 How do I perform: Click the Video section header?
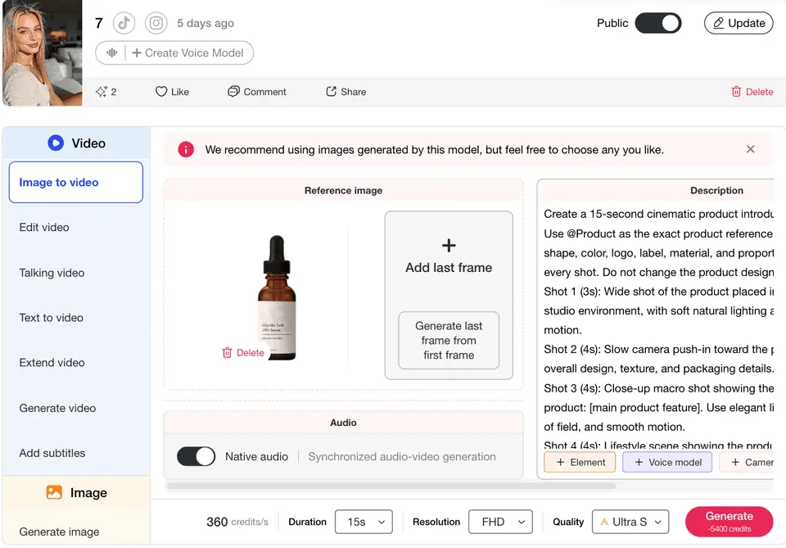coord(76,143)
